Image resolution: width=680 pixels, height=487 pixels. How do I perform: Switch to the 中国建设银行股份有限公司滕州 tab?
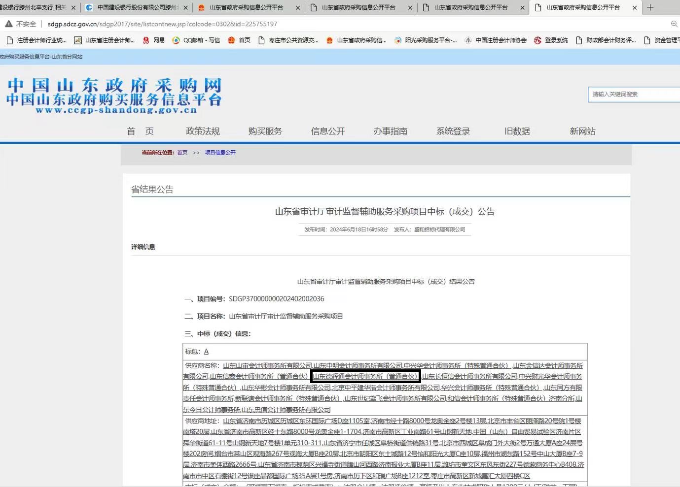coord(133,8)
